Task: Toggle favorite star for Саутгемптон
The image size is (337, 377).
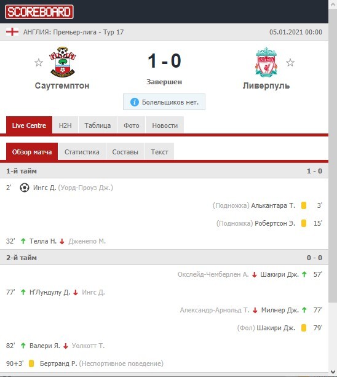Action: [39, 63]
